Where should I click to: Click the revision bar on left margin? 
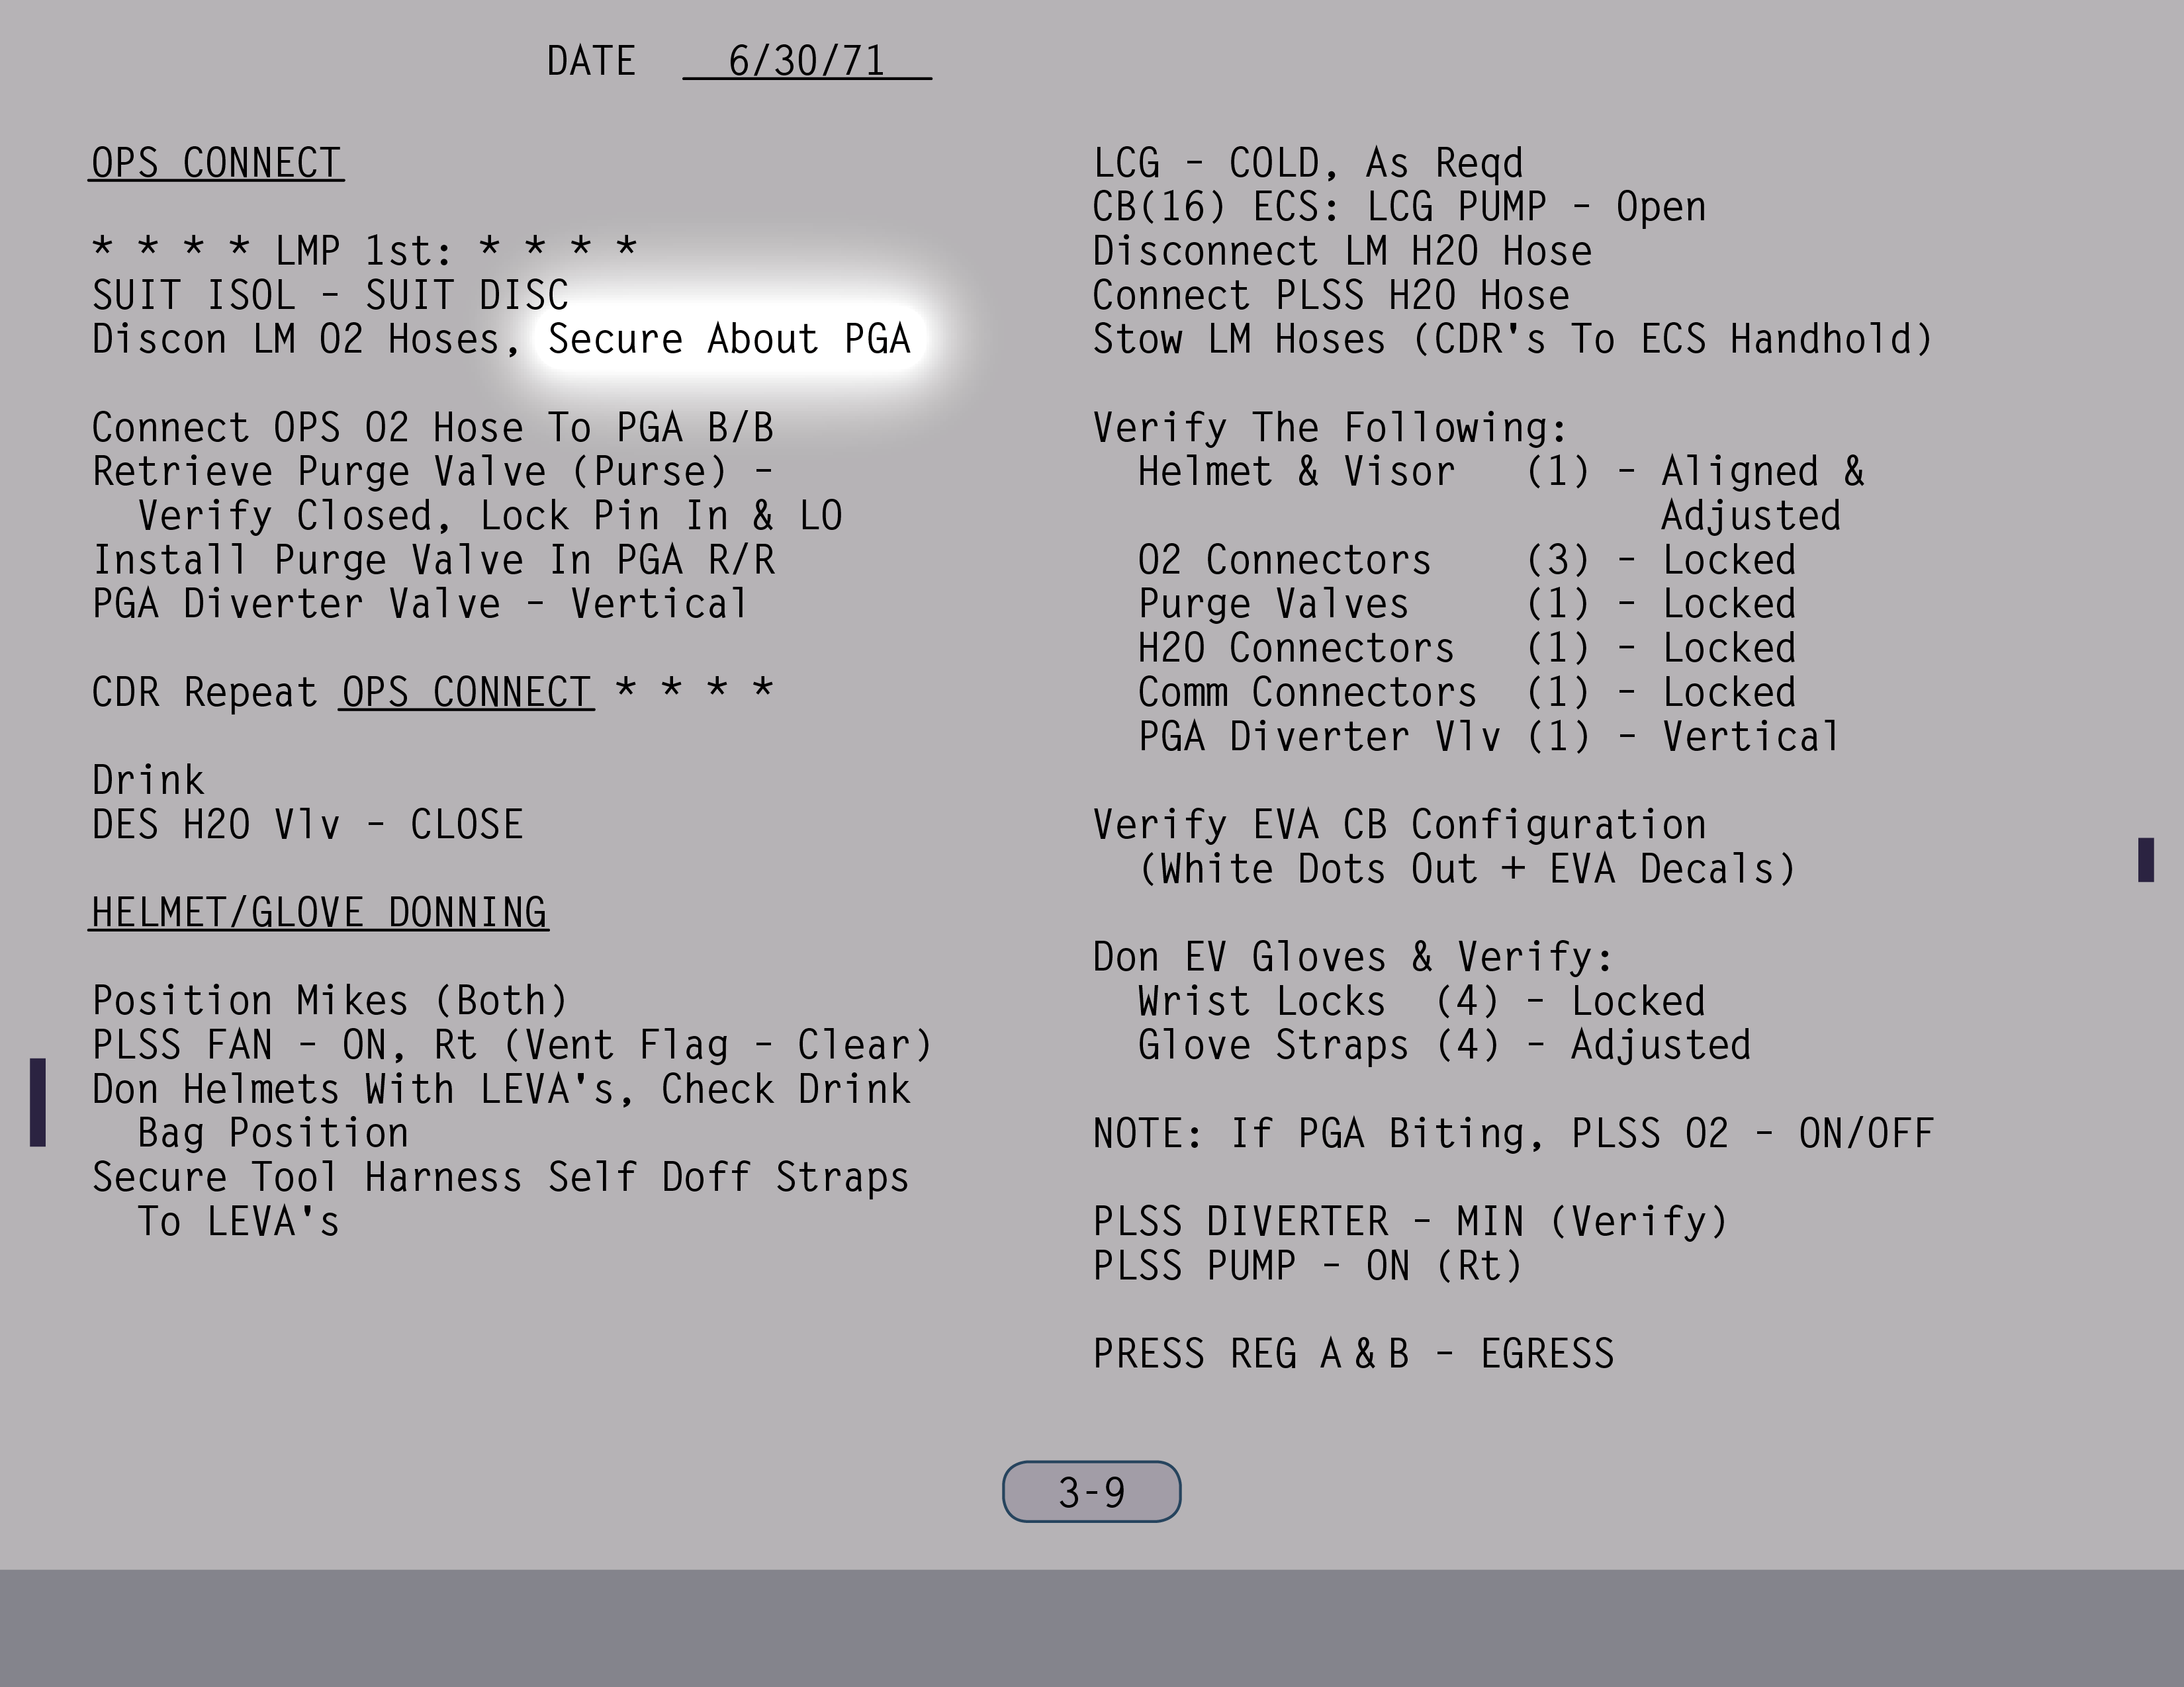point(38,1102)
